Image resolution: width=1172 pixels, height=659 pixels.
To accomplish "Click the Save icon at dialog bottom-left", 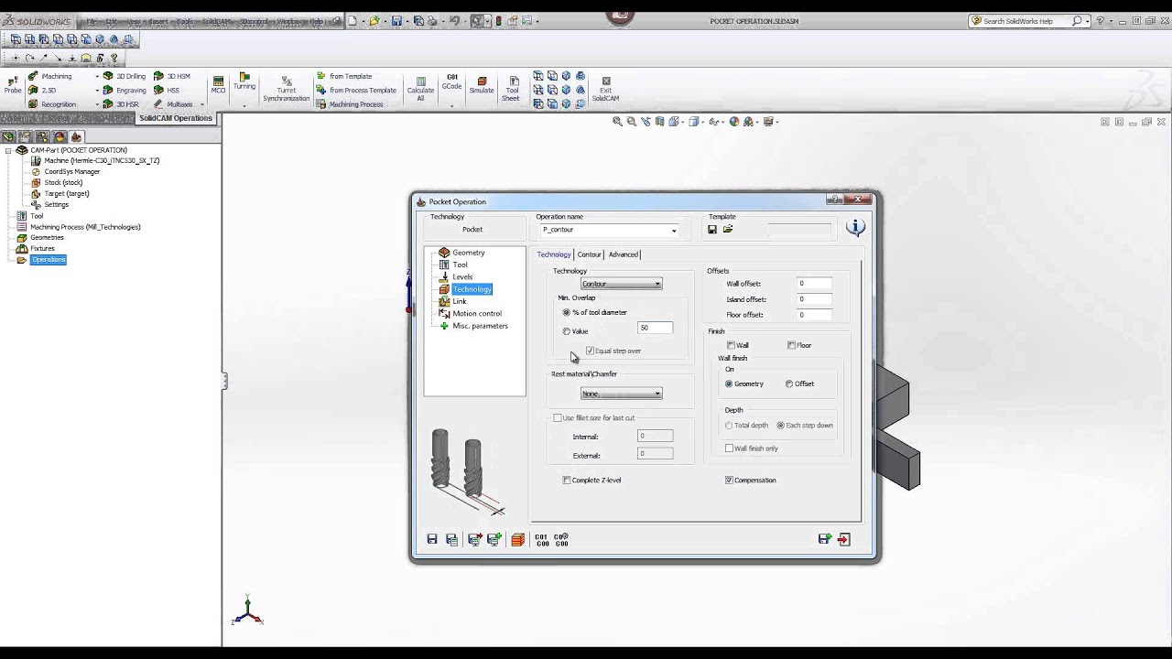I will point(432,540).
